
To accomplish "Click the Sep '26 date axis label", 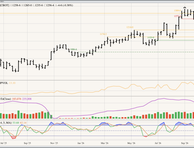I will tap(185, 143).
